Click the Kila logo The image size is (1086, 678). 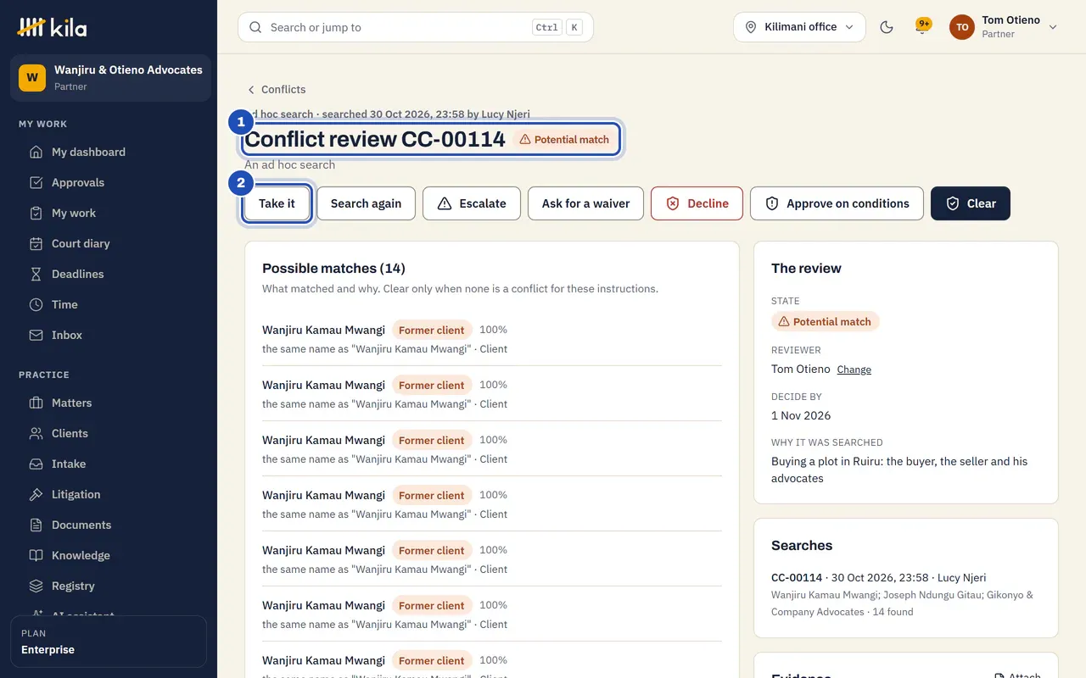[x=52, y=28]
